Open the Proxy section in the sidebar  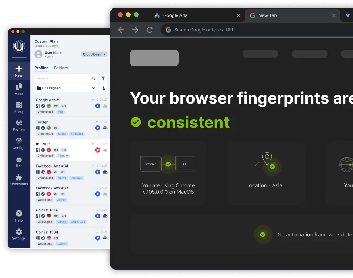tap(19, 105)
